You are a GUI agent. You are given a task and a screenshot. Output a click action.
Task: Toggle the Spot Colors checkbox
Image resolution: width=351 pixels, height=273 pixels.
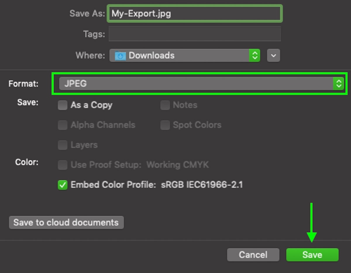[x=165, y=125]
